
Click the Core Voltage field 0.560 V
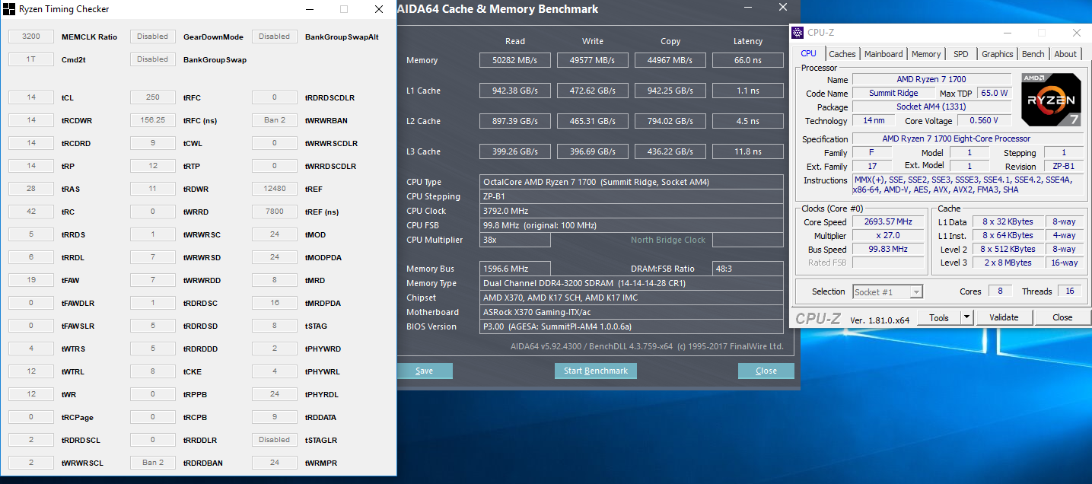point(985,121)
